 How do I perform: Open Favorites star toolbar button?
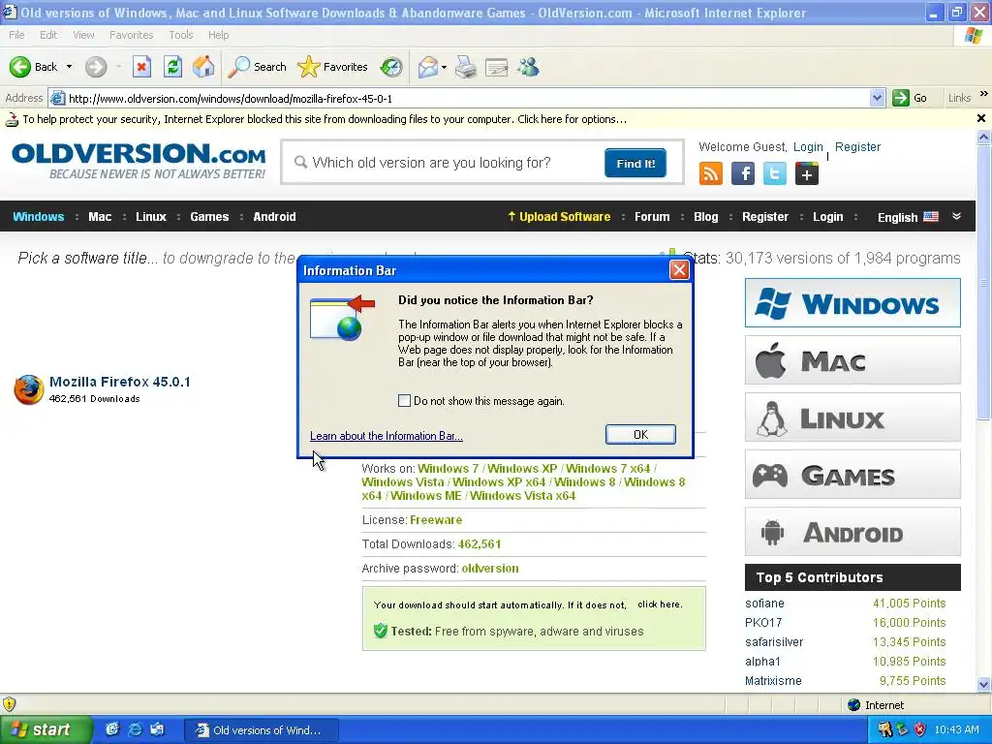coord(333,67)
